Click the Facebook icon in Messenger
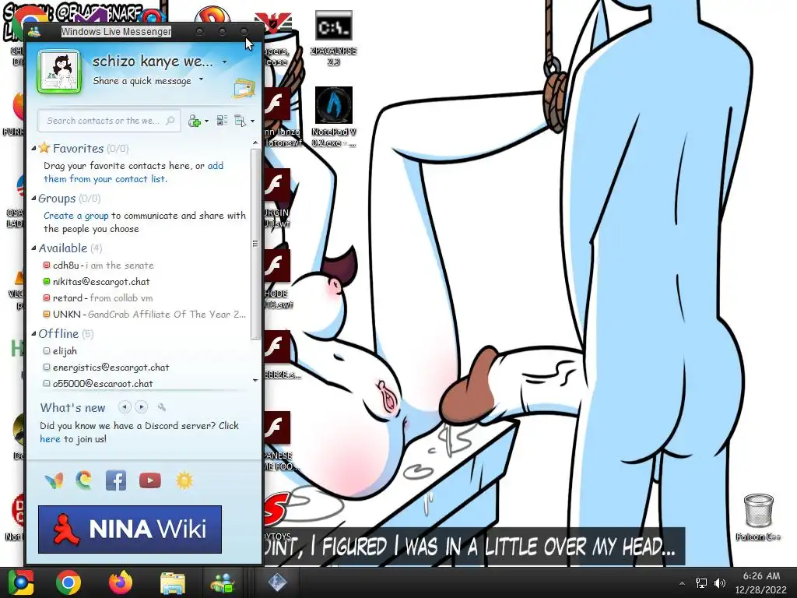The width and height of the screenshot is (797, 598). [x=116, y=480]
